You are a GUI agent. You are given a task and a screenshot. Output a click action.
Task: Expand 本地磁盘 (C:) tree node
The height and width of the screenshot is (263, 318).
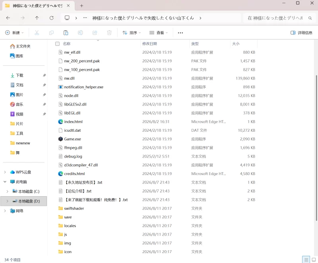[x=7, y=191]
